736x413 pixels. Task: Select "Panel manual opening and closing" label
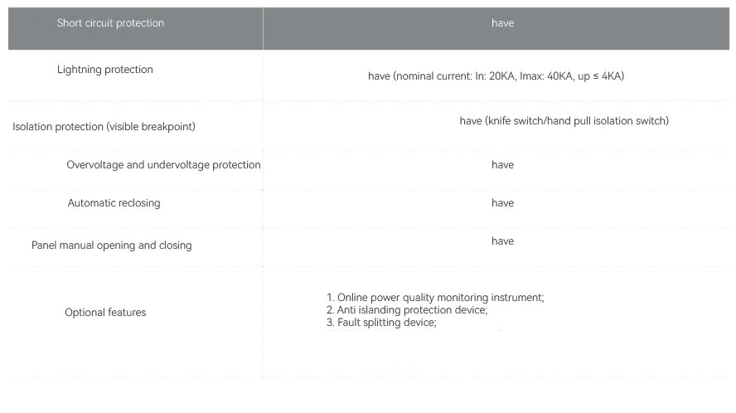[x=111, y=245]
